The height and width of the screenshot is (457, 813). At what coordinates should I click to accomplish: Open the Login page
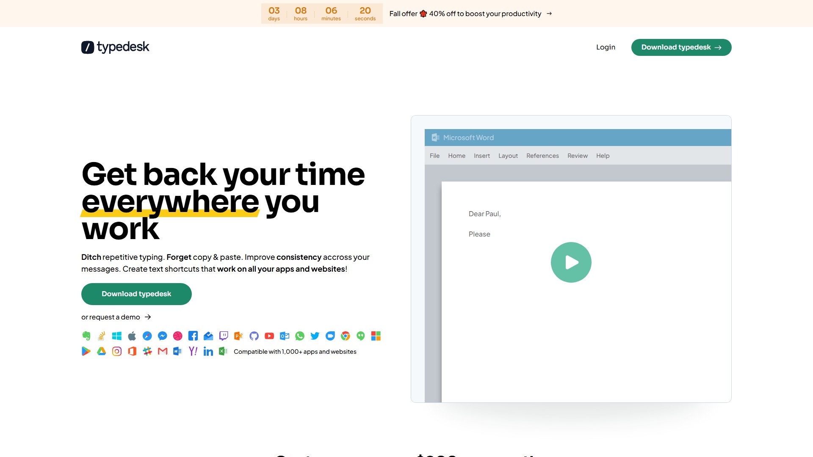pyautogui.click(x=606, y=47)
